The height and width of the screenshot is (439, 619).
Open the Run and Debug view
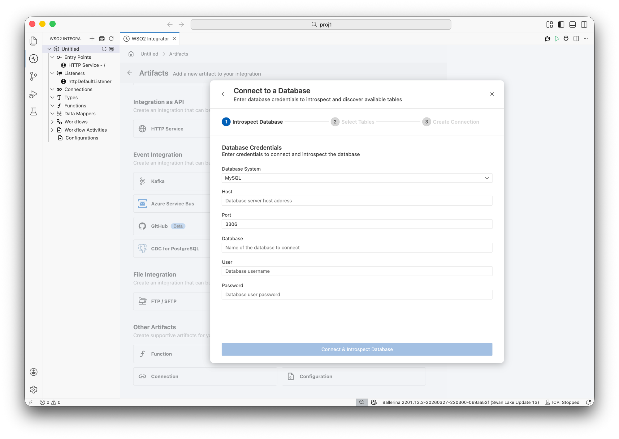[x=33, y=94]
